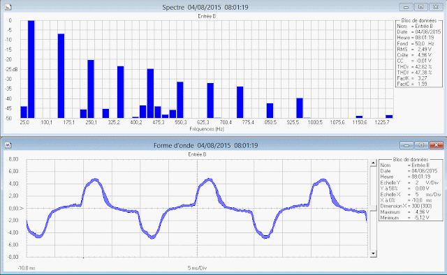The width and height of the screenshot is (447, 275).
Task: Select the '25,0' frequency axis tick
Action: pos(24,122)
